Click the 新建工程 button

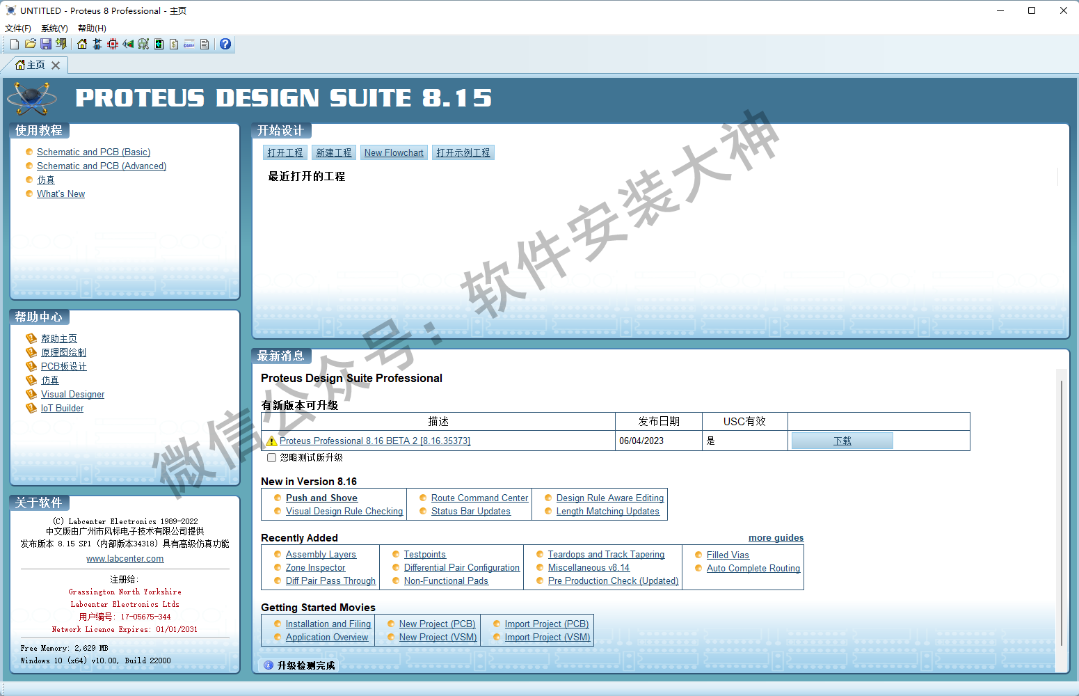(334, 152)
